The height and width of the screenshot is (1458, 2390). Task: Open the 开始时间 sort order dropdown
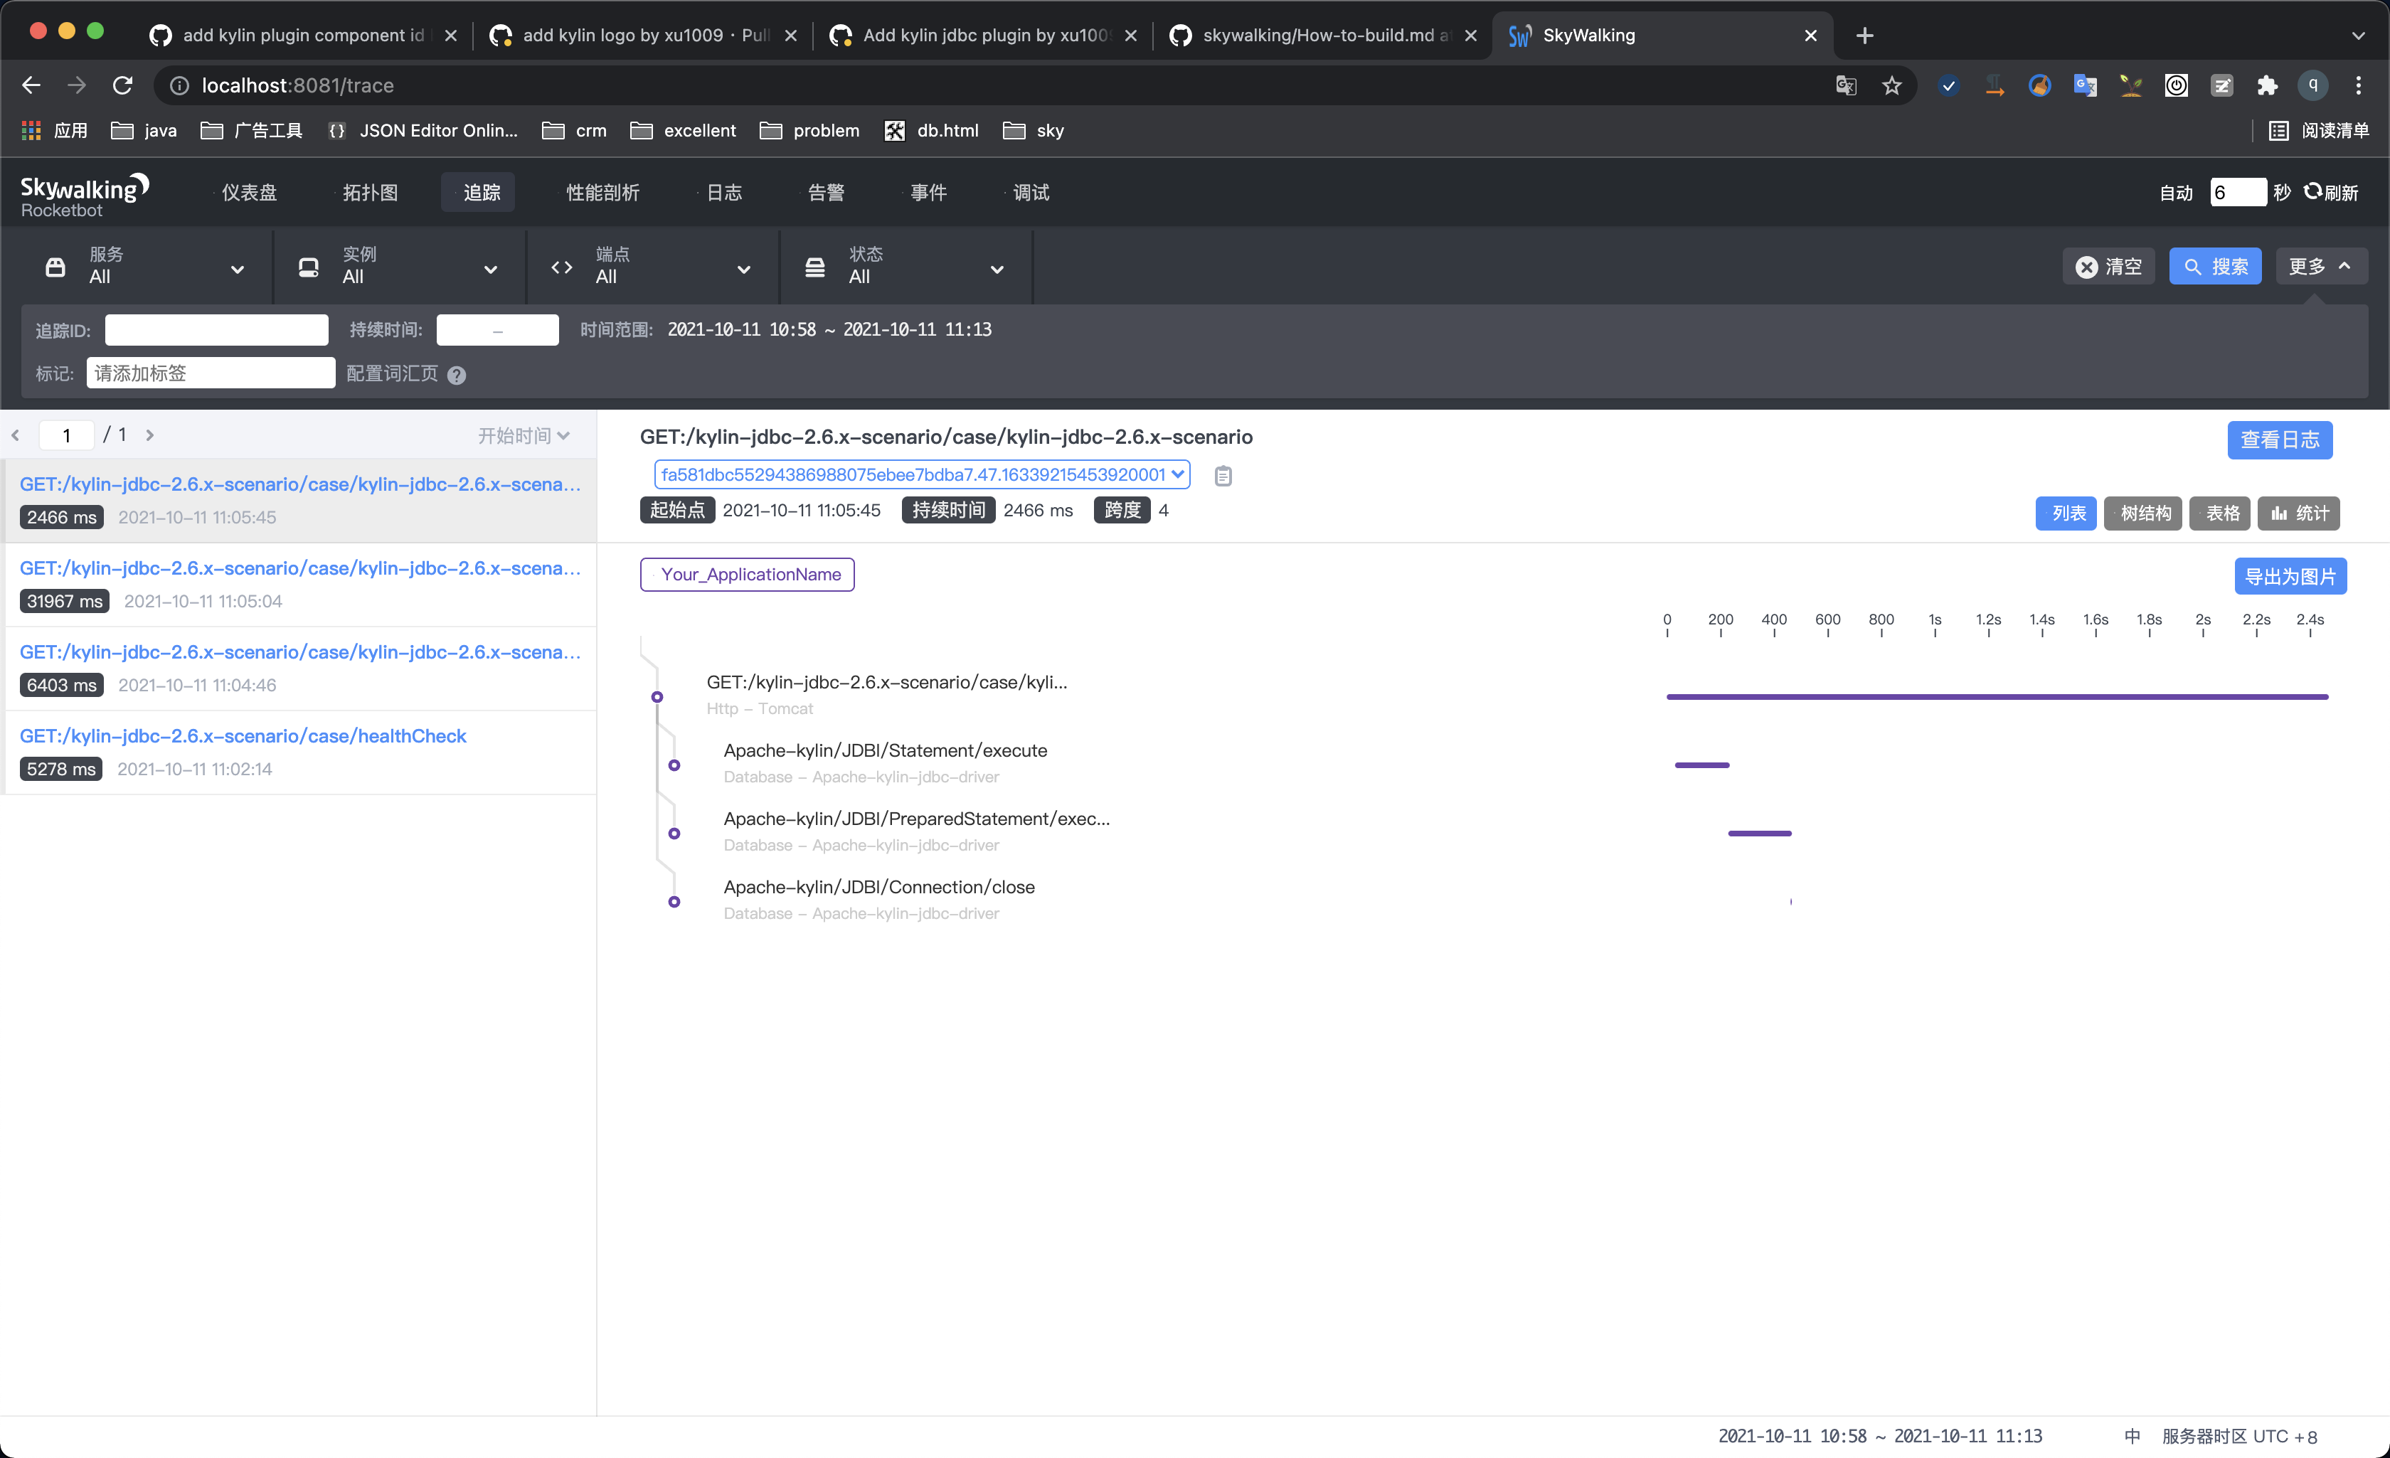pyautogui.click(x=524, y=435)
